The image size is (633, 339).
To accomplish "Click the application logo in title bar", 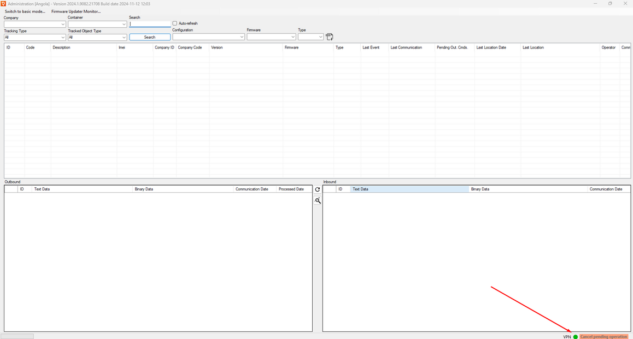I will [3, 4].
